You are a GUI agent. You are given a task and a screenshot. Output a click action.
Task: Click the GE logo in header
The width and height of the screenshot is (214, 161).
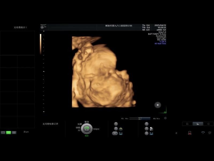click(x=42, y=27)
